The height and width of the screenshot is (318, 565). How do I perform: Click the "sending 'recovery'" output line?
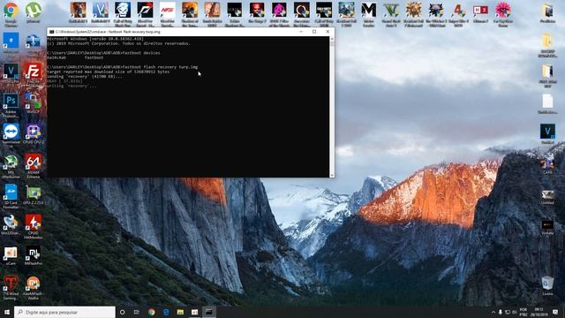pos(85,77)
